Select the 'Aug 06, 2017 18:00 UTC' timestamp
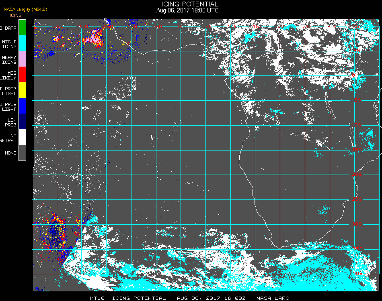The height and width of the screenshot is (301, 382). [x=187, y=10]
